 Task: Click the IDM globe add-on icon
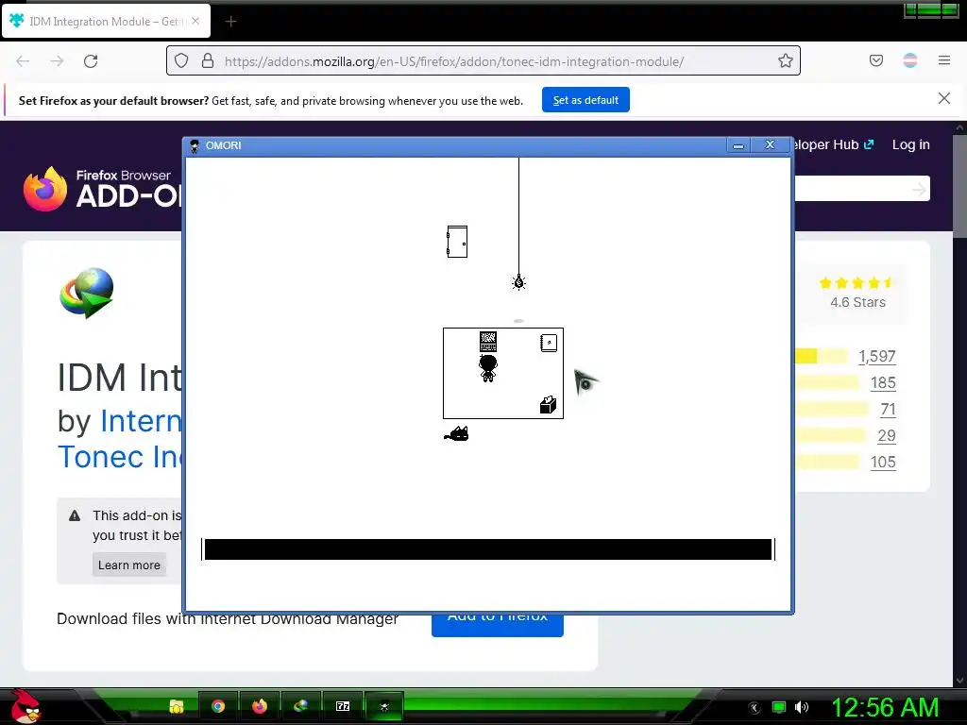(x=87, y=293)
